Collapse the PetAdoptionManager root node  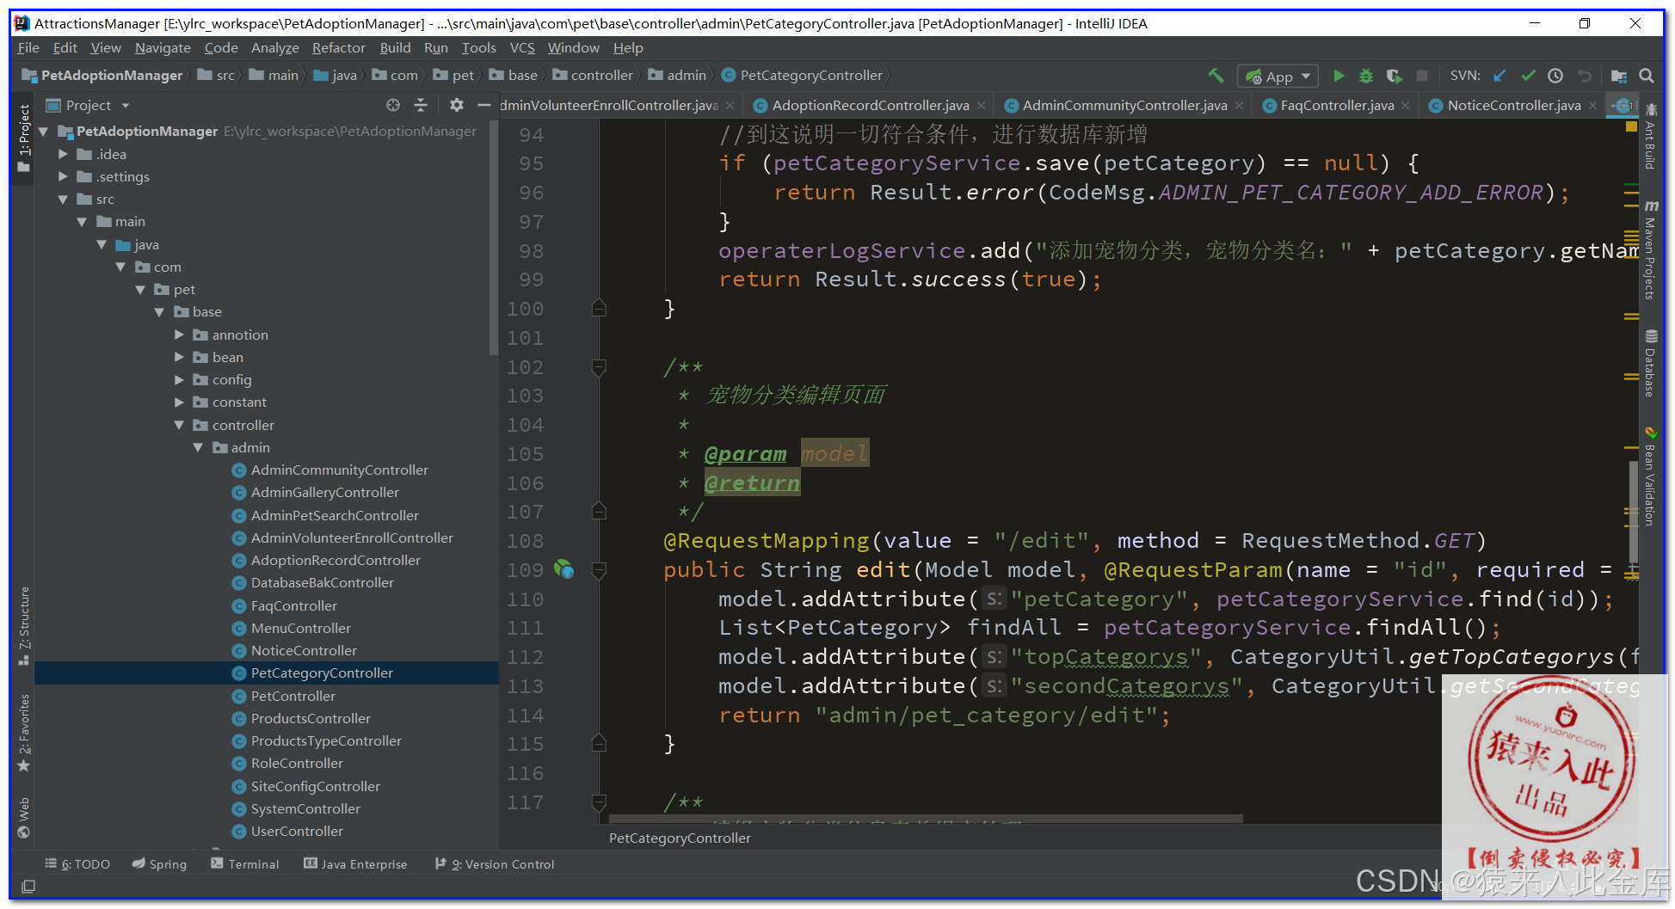(44, 132)
